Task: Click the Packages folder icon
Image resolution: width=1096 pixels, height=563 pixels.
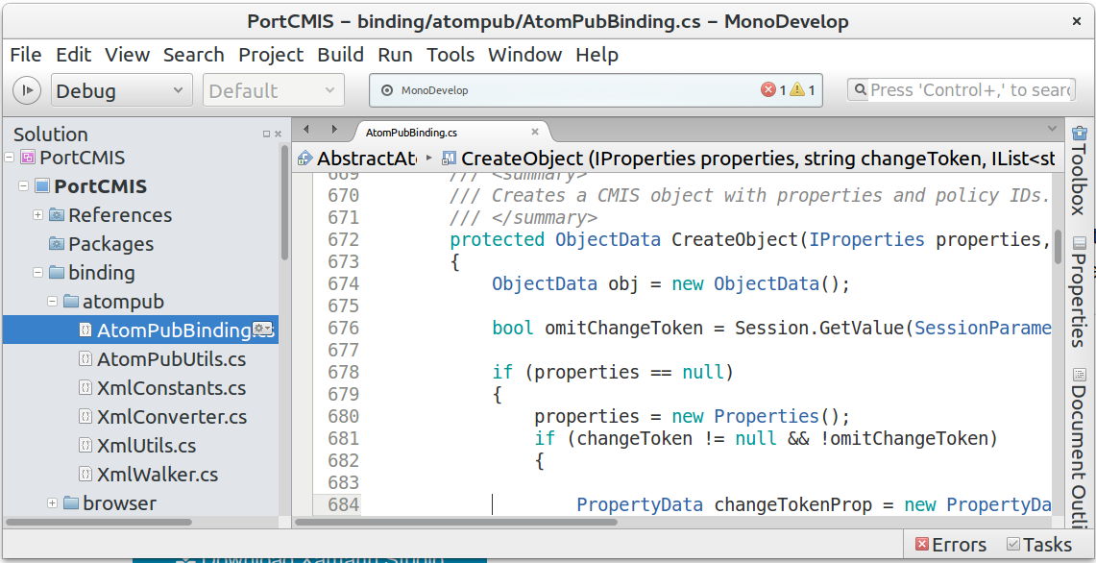Action: tap(57, 244)
